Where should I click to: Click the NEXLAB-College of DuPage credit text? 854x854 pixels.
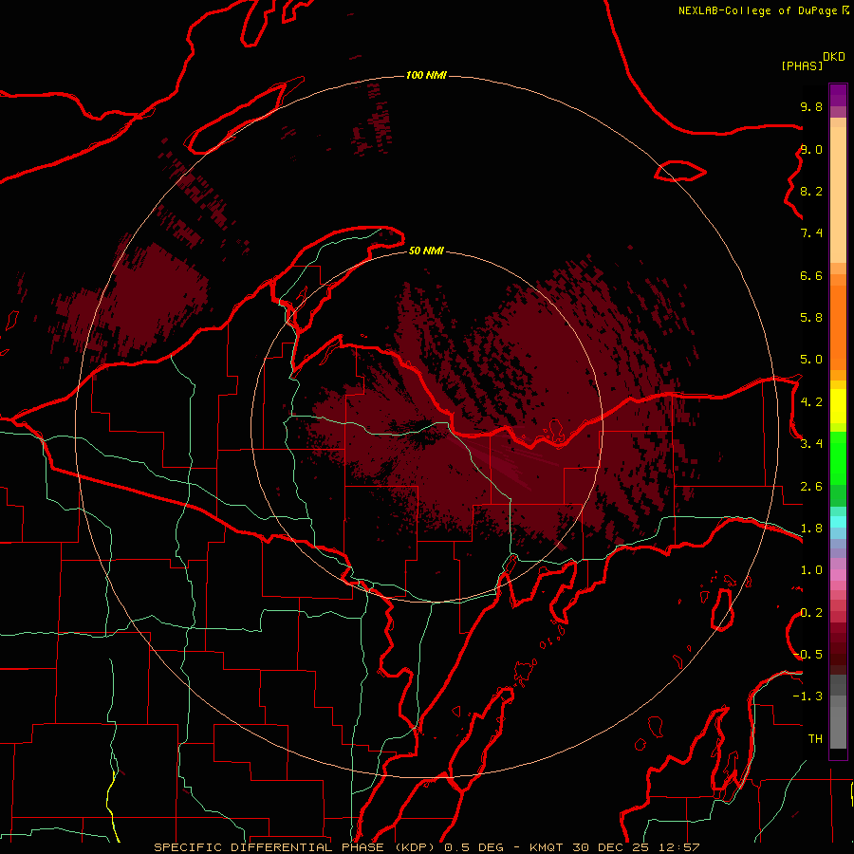click(757, 10)
